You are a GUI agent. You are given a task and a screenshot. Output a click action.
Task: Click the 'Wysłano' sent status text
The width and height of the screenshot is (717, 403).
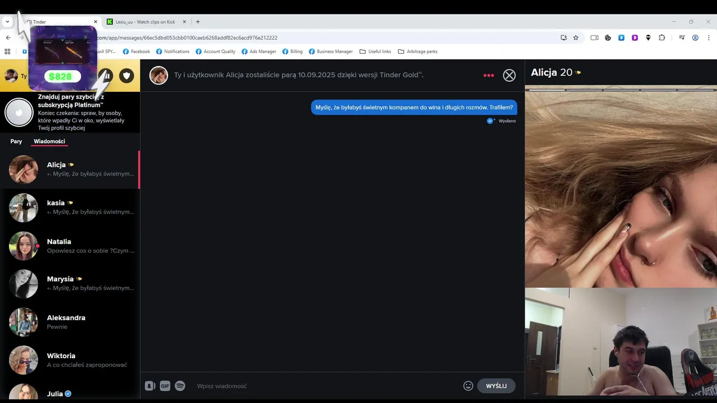(507, 121)
